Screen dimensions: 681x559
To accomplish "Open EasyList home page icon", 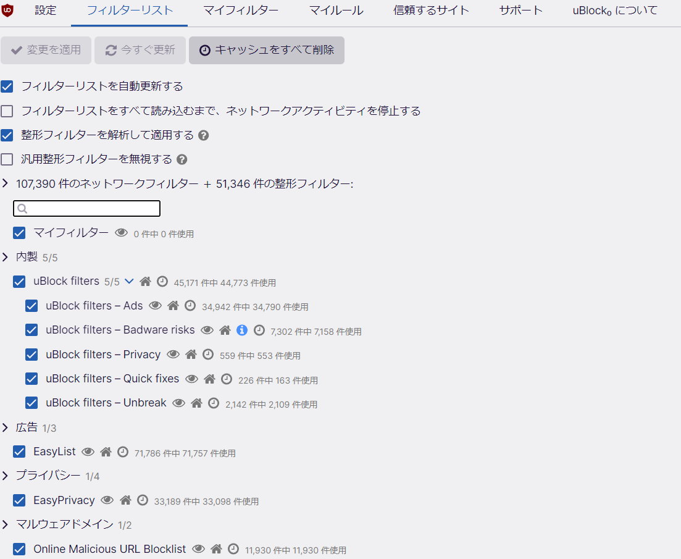I will pos(106,452).
